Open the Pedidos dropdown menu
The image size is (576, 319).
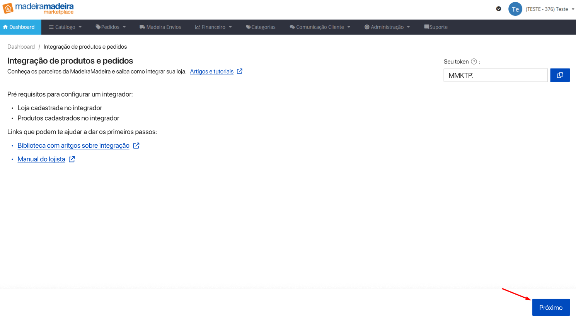tap(111, 27)
